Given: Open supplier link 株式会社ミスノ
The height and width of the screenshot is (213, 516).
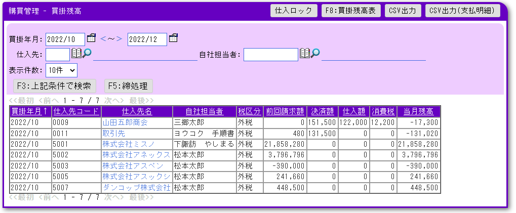Looking at the screenshot, I should 129,144.
